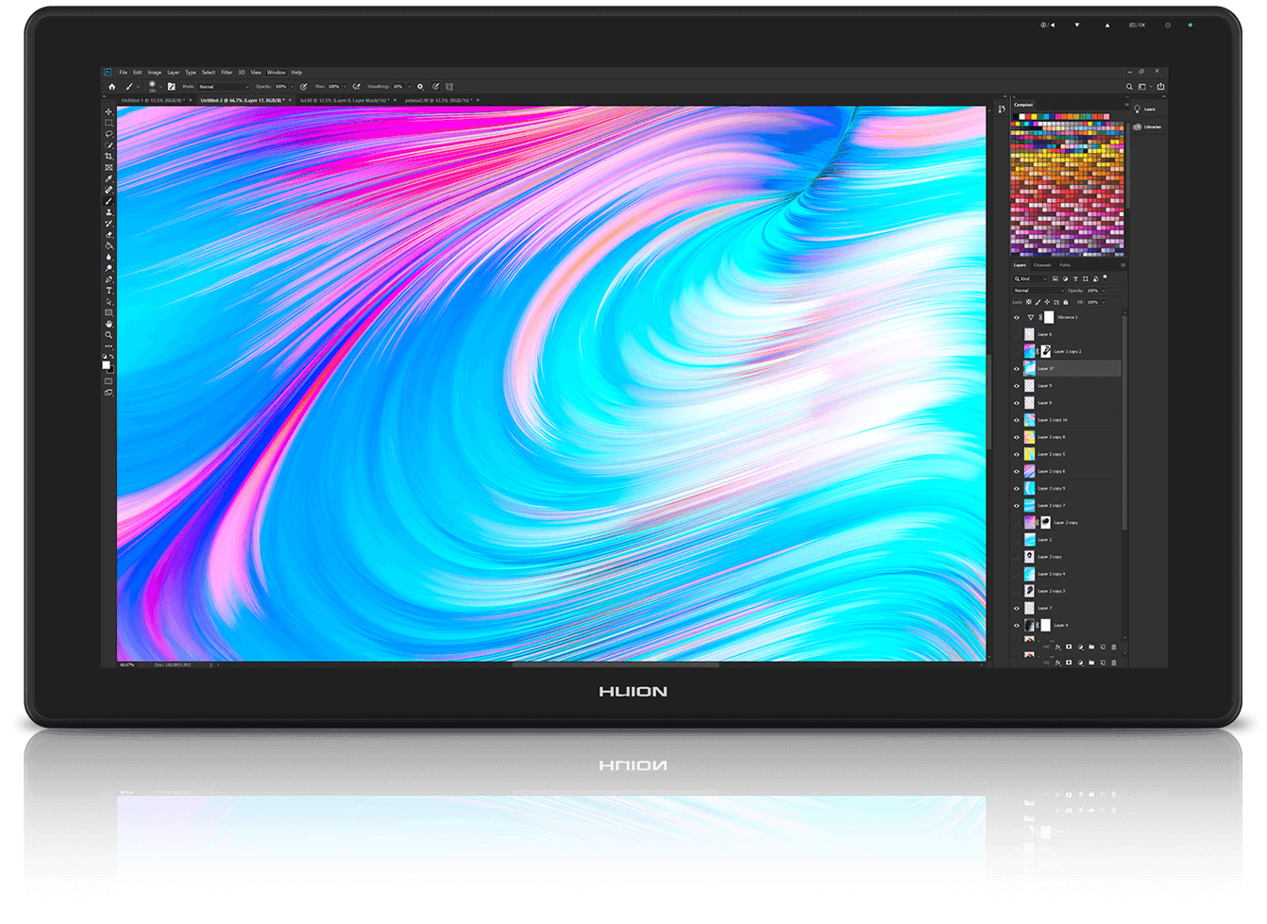
Task: Open the brush blending Mode dropdown
Action: pyautogui.click(x=223, y=87)
